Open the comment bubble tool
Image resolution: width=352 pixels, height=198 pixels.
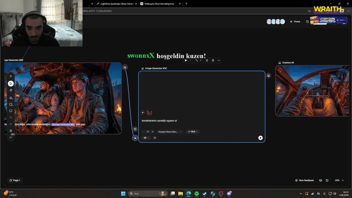coord(11,111)
